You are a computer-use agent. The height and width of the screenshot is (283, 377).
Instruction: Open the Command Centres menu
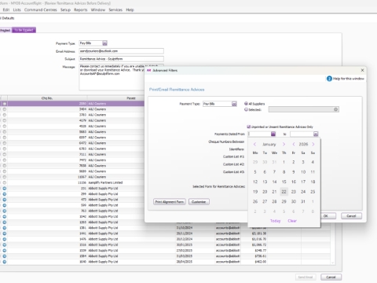coord(41,9)
